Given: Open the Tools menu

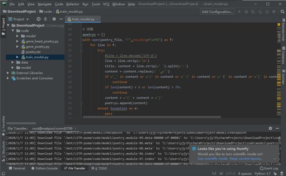Looking at the screenshot, I should click(x=96, y=4).
